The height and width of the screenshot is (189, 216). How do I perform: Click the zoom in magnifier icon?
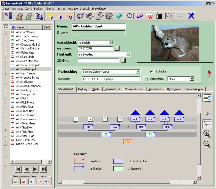[207, 134]
